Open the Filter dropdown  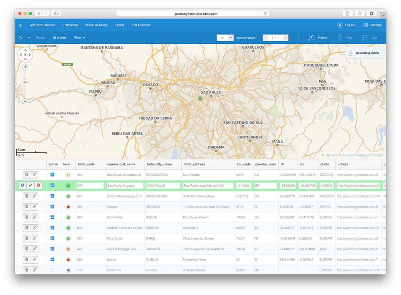[x=79, y=38]
